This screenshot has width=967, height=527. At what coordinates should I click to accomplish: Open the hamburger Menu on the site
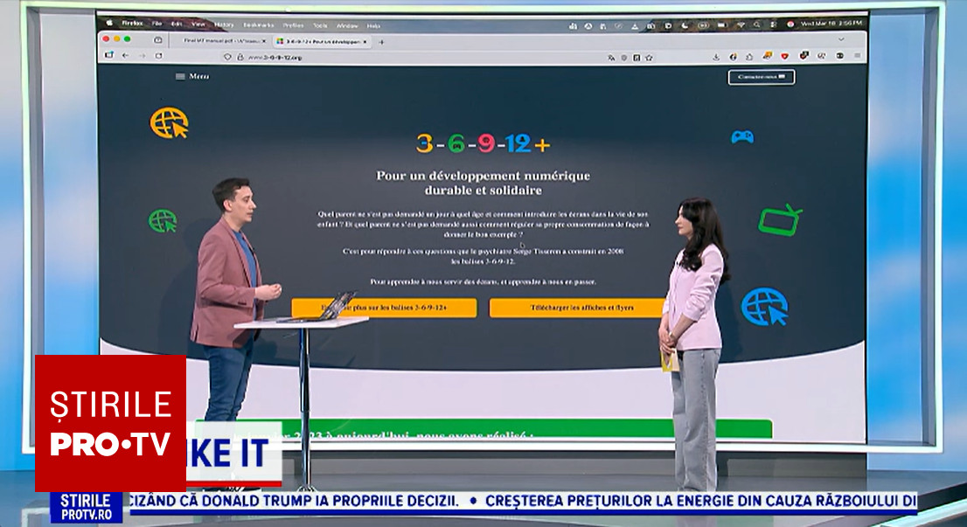pyautogui.click(x=191, y=76)
